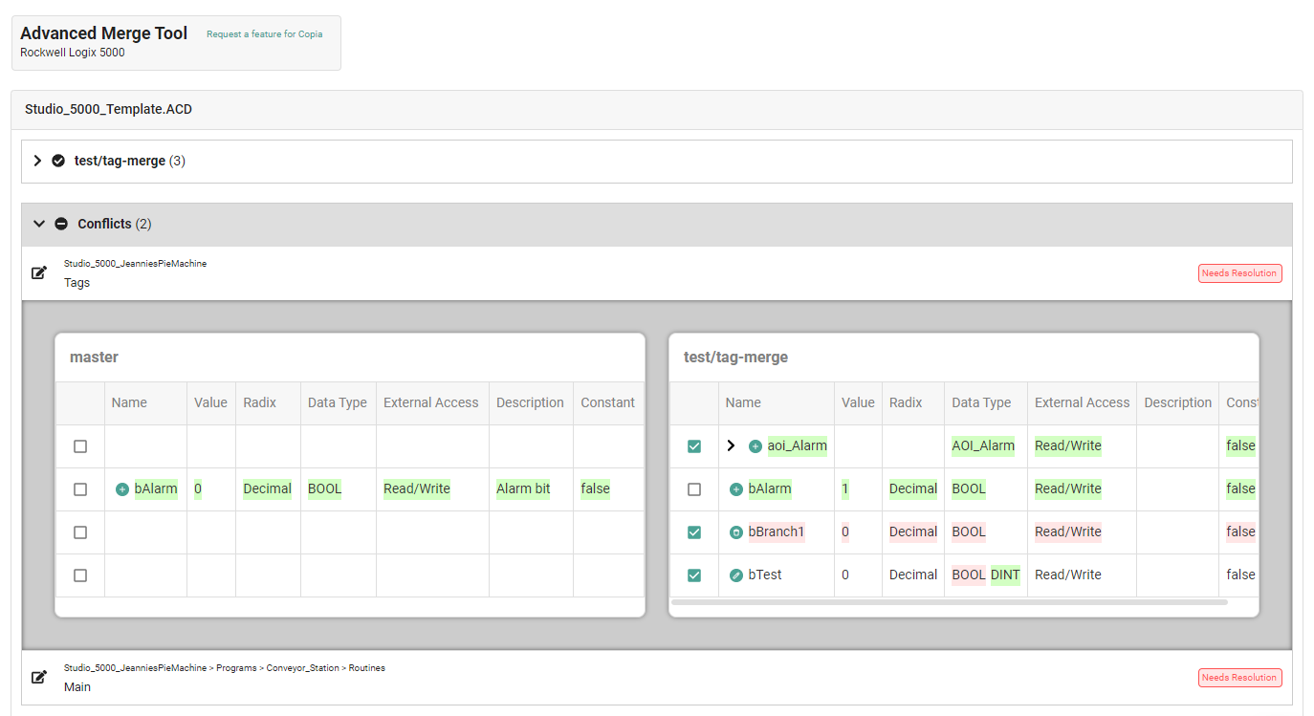Expand the aoi_Alarm tag row
Image resolution: width=1314 pixels, height=716 pixels.
pos(732,446)
